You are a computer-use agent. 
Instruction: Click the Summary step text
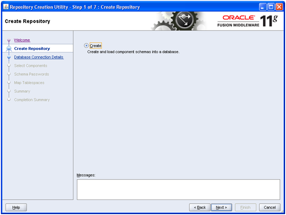22,91
